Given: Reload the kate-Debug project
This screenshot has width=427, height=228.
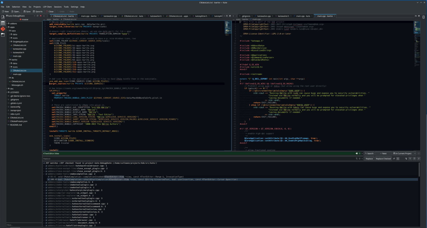Looking at the screenshot, I should tap(37, 16).
